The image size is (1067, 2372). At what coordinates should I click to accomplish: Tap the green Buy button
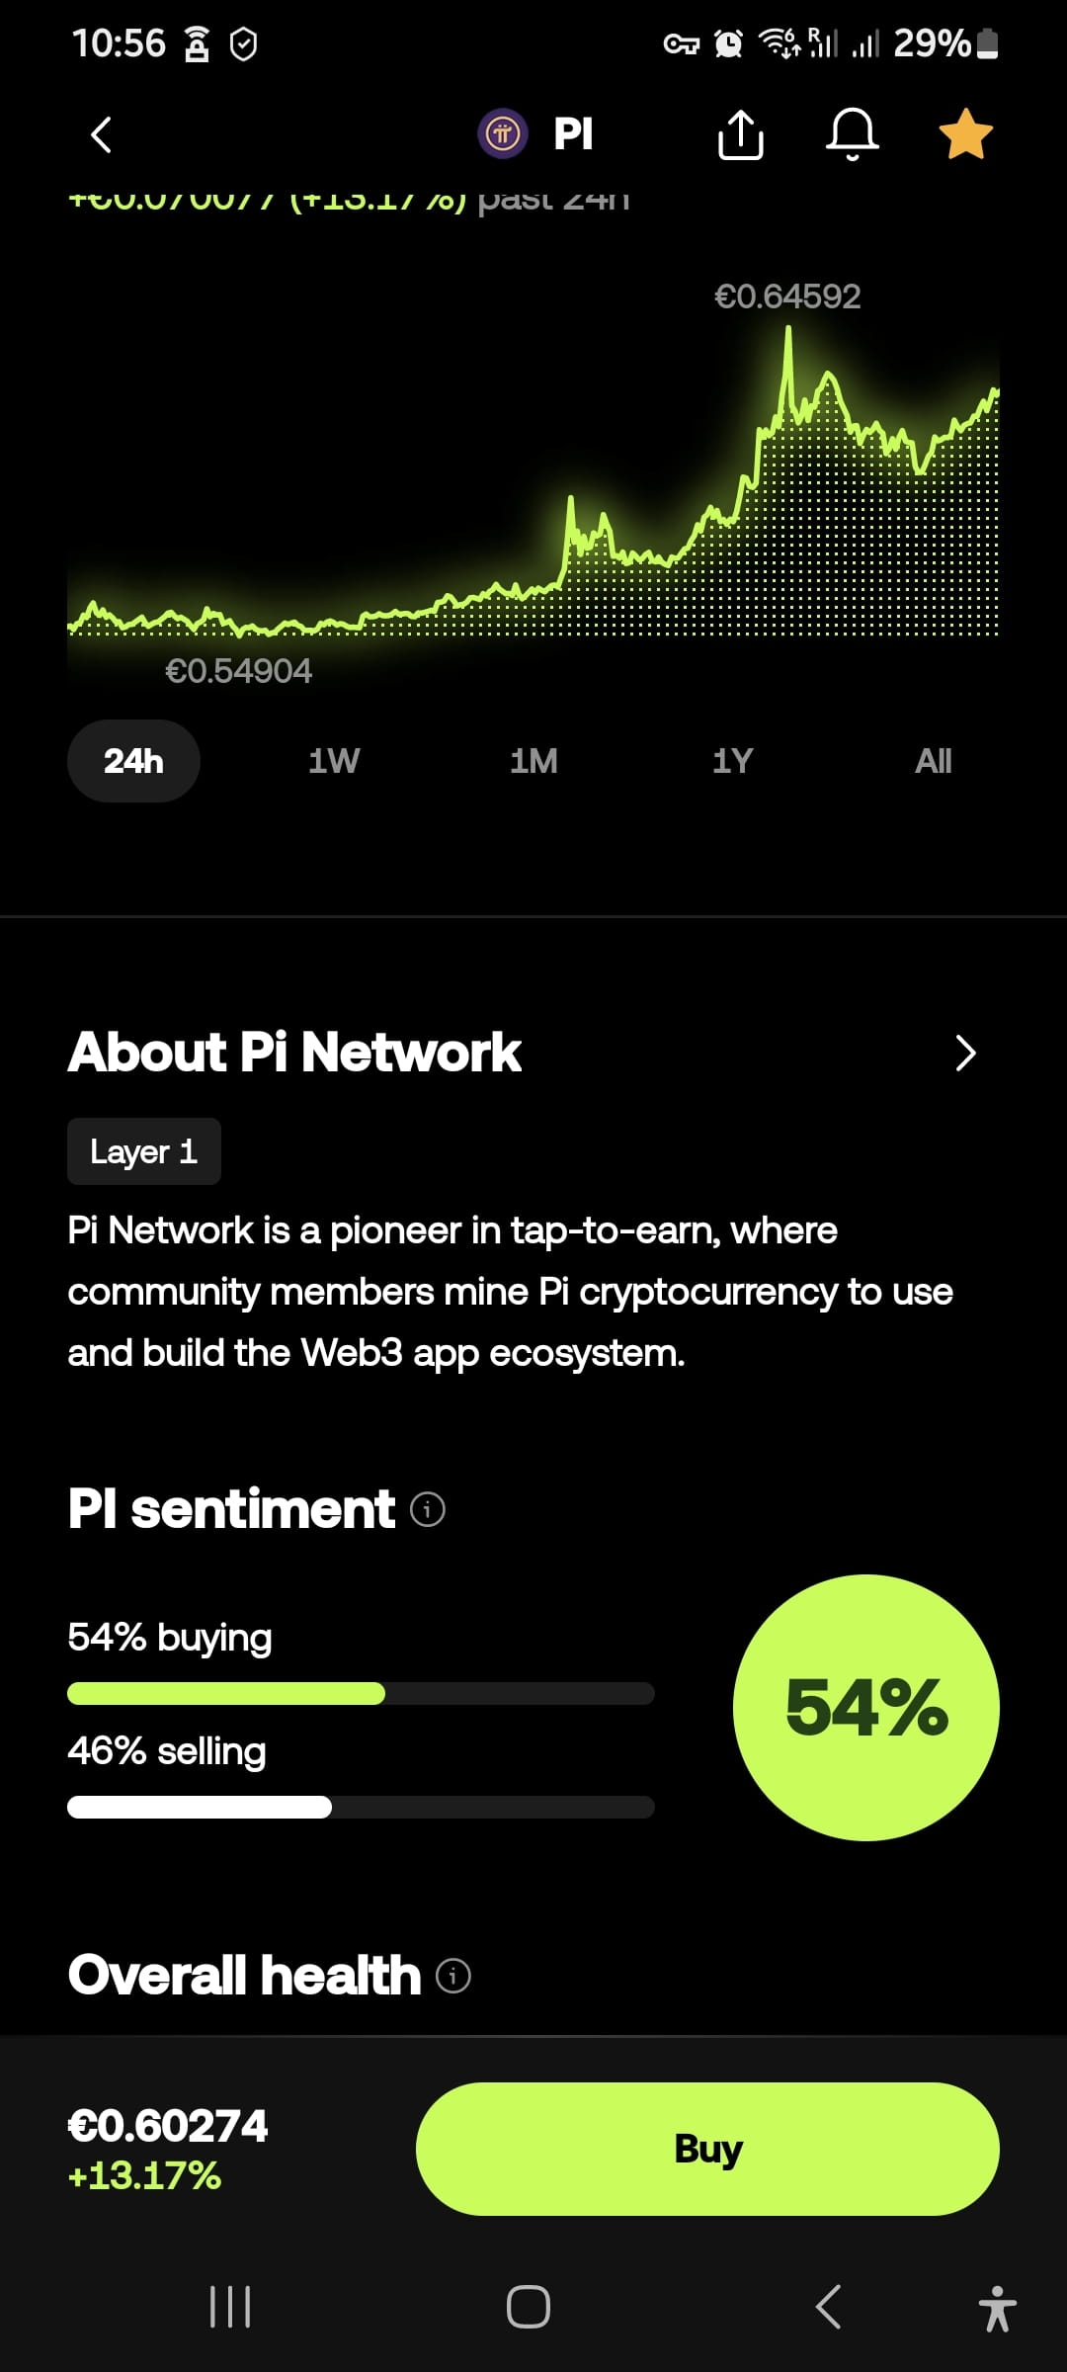click(x=707, y=2149)
